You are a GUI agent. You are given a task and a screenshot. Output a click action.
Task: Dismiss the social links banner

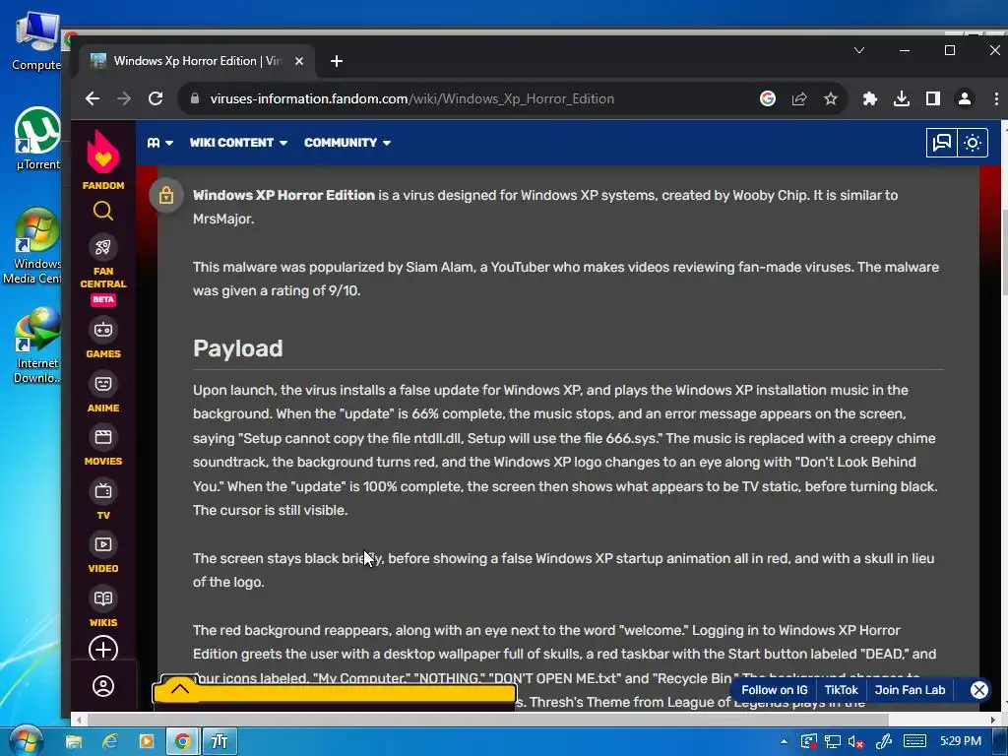click(x=979, y=690)
